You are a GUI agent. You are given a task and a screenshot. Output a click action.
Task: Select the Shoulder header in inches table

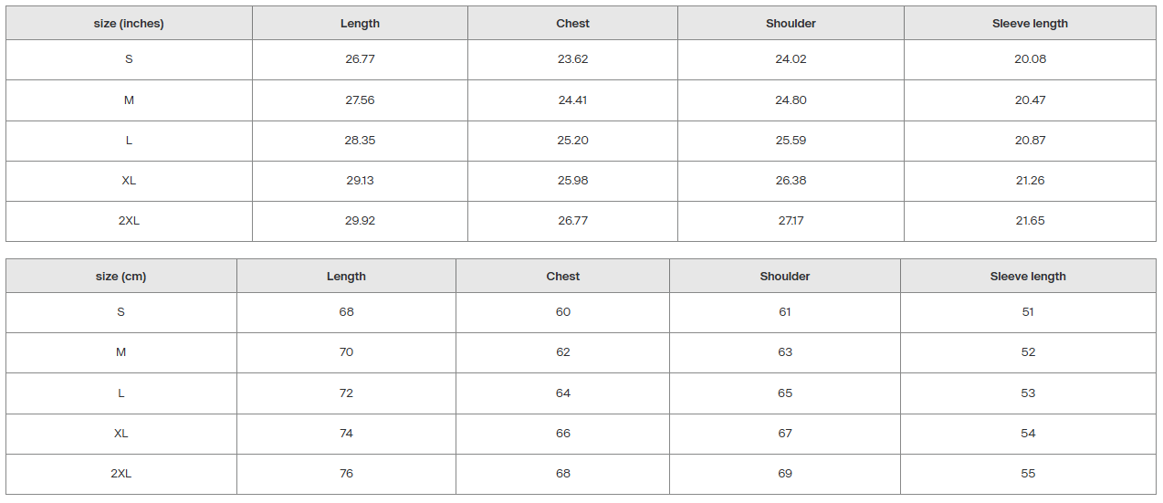click(x=791, y=24)
